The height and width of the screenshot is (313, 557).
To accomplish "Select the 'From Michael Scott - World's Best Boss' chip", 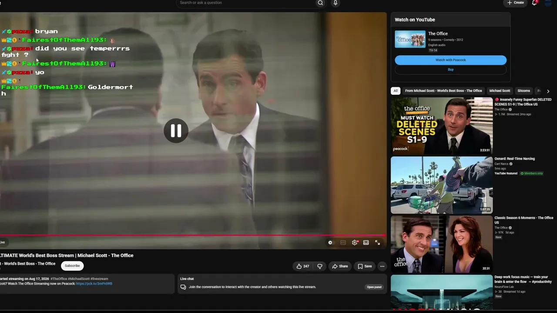I will [443, 91].
